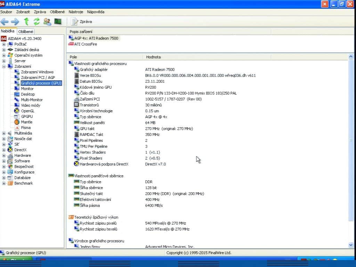Click the Zařízení PCI row icon
The width and height of the screenshot is (356, 267).
(x=76, y=99)
